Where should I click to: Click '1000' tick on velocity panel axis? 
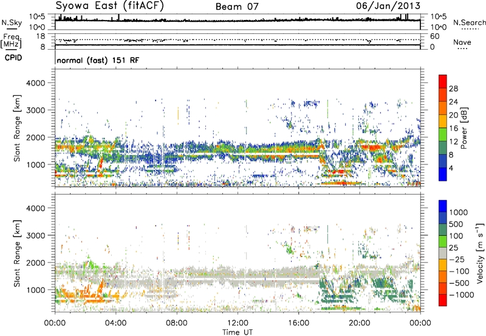pos(36,290)
